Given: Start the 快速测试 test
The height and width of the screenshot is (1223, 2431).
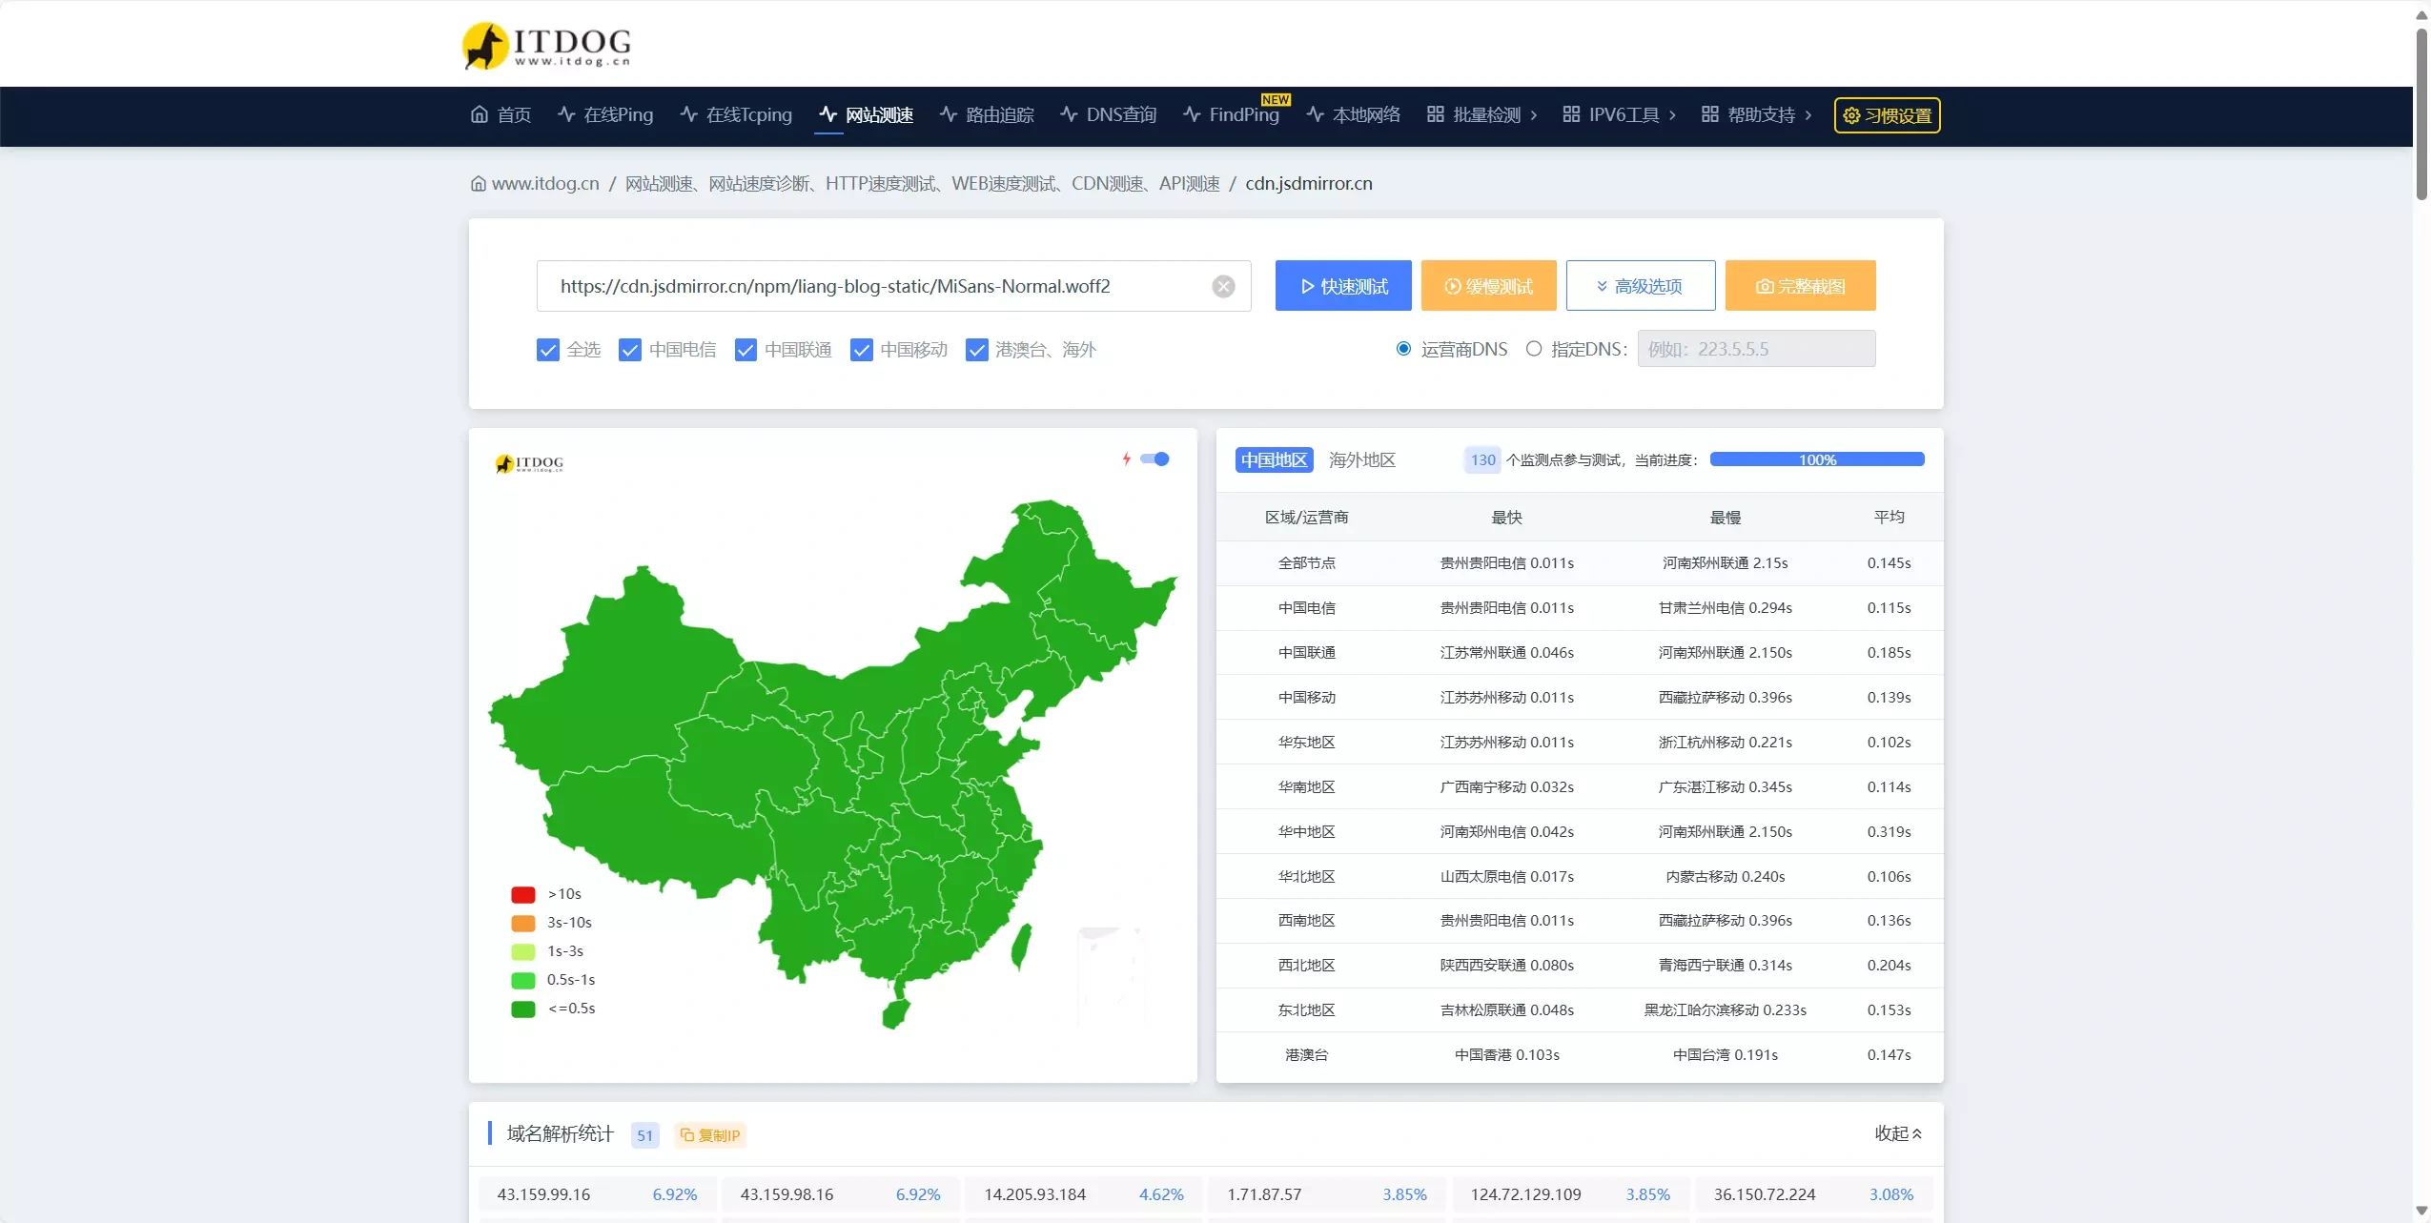Looking at the screenshot, I should (1342, 286).
